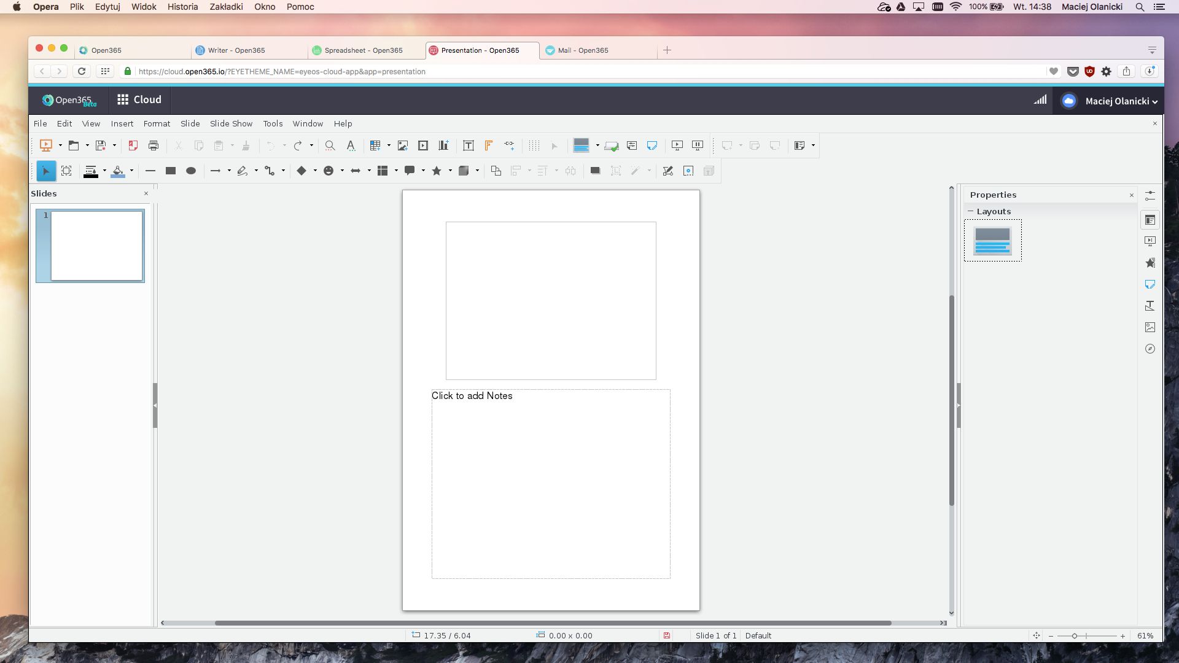Open the Cloud apps button
This screenshot has width=1179, height=663.
coord(139,99)
